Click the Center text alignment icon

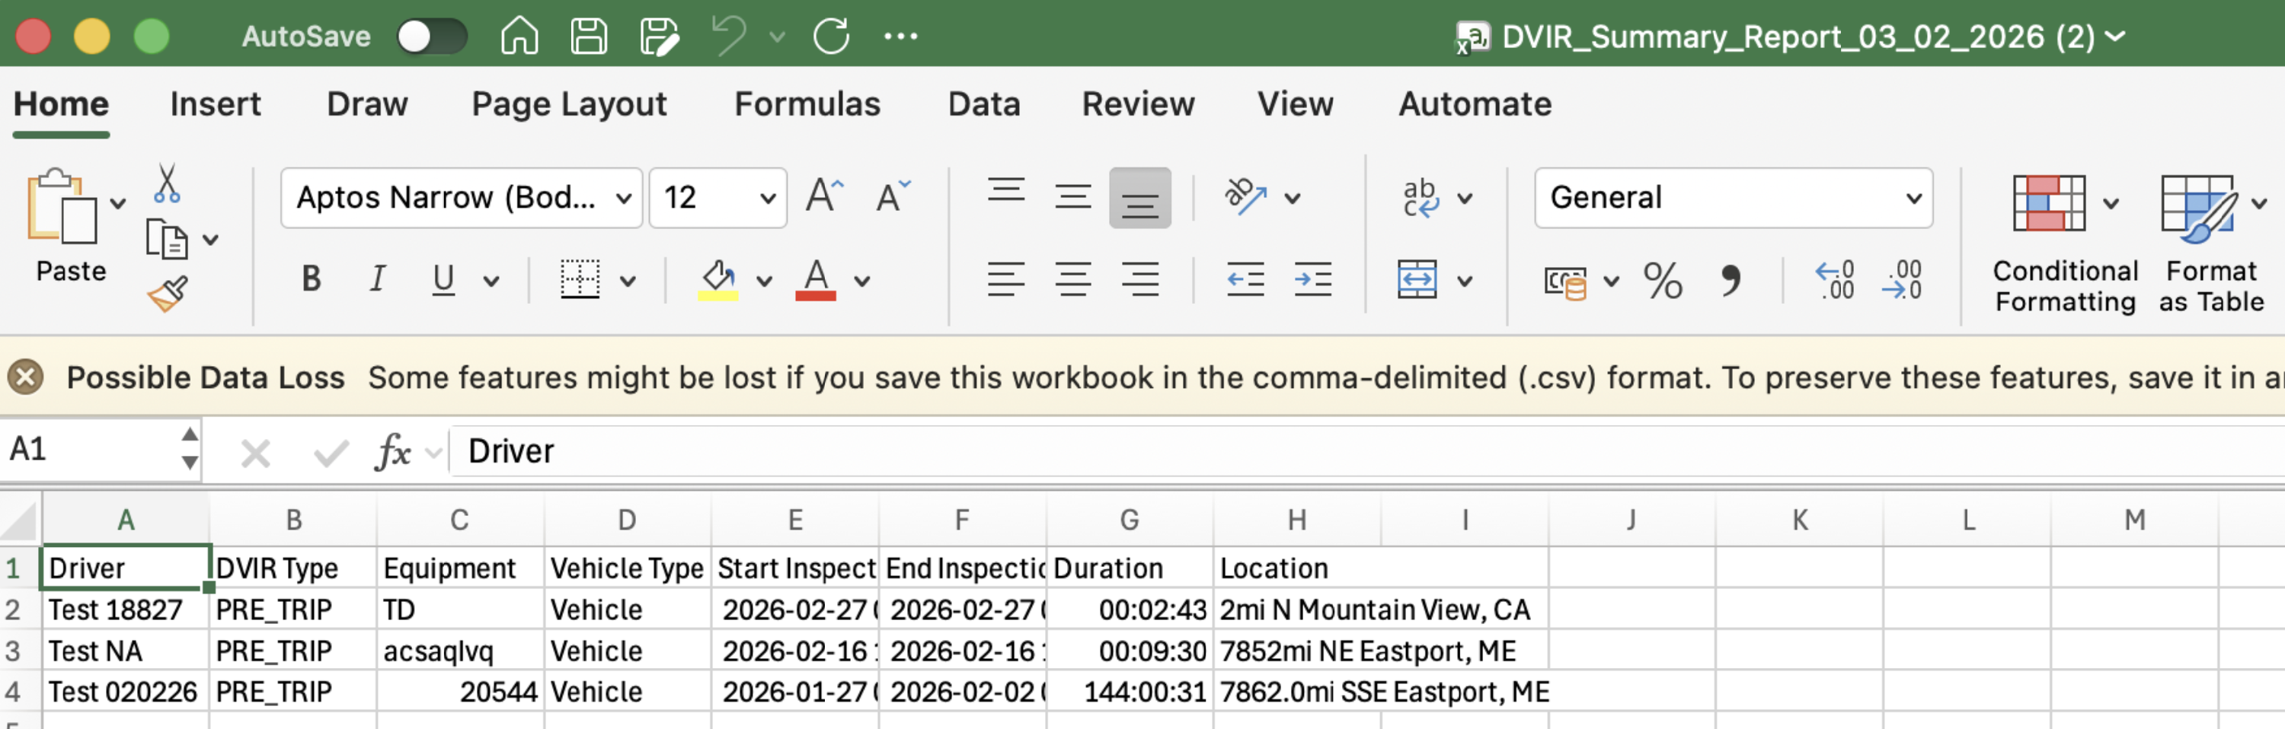pos(1072,281)
